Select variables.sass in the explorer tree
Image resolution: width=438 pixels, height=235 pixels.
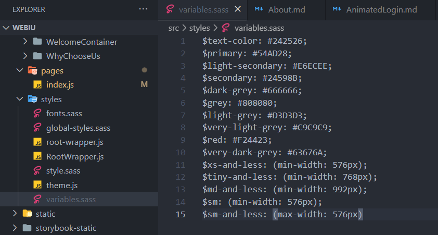(x=71, y=199)
